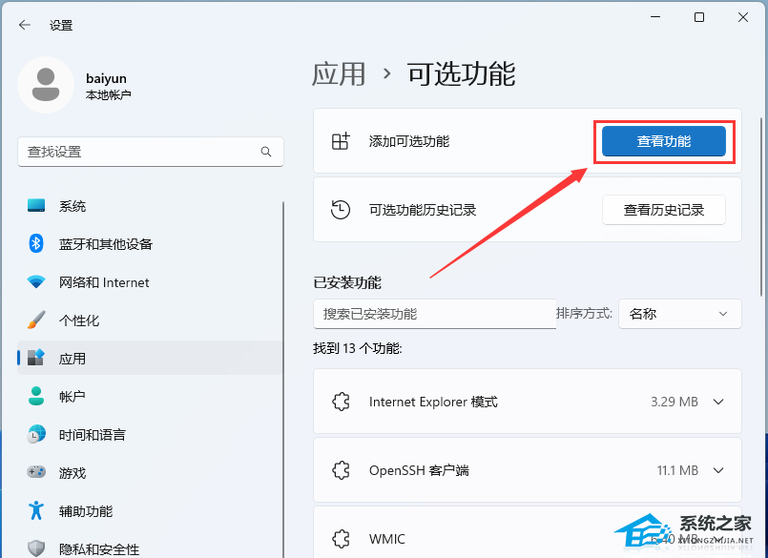The height and width of the screenshot is (558, 768).
Task: Click the 应用 apps icon
Action: point(36,358)
